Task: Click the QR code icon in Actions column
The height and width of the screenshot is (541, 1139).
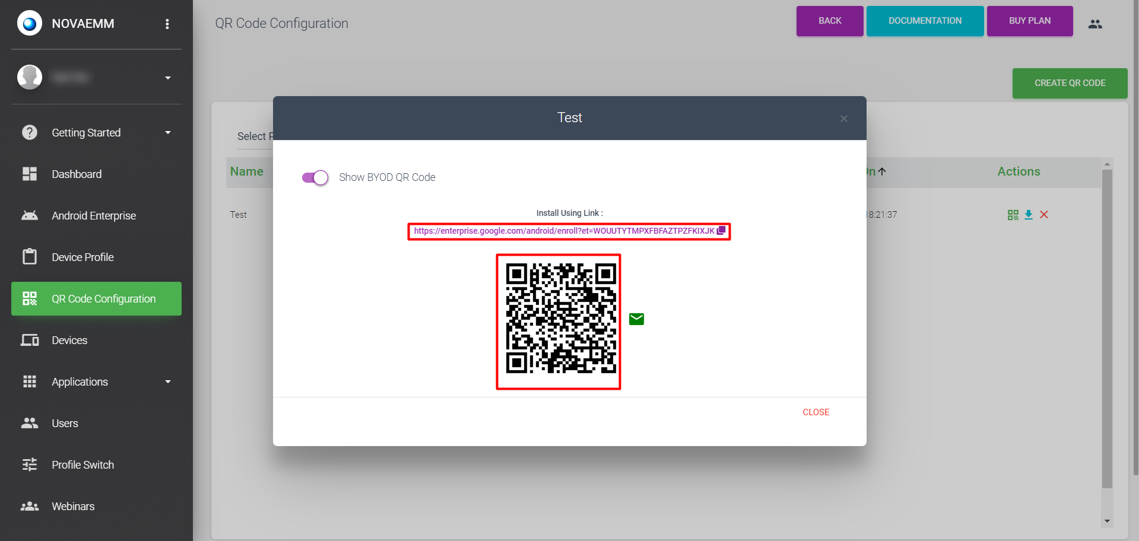Action: tap(1013, 215)
